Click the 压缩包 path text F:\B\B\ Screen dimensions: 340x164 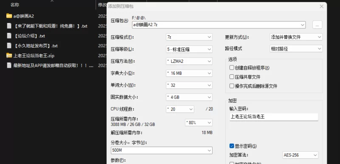point(139,18)
